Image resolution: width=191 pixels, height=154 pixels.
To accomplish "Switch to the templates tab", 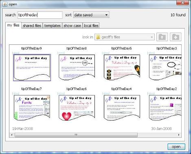I will (53, 26).
